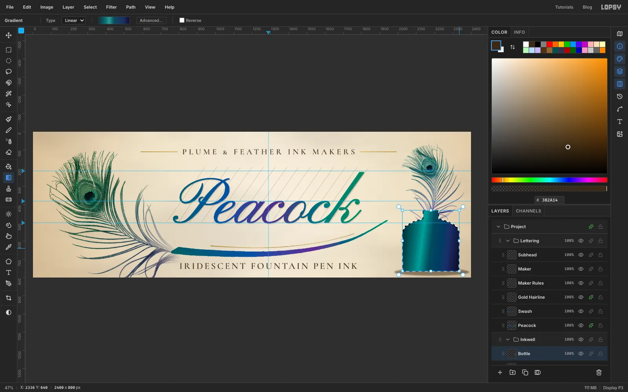Select the Lasso tool
This screenshot has width=628, height=392.
pos(9,72)
